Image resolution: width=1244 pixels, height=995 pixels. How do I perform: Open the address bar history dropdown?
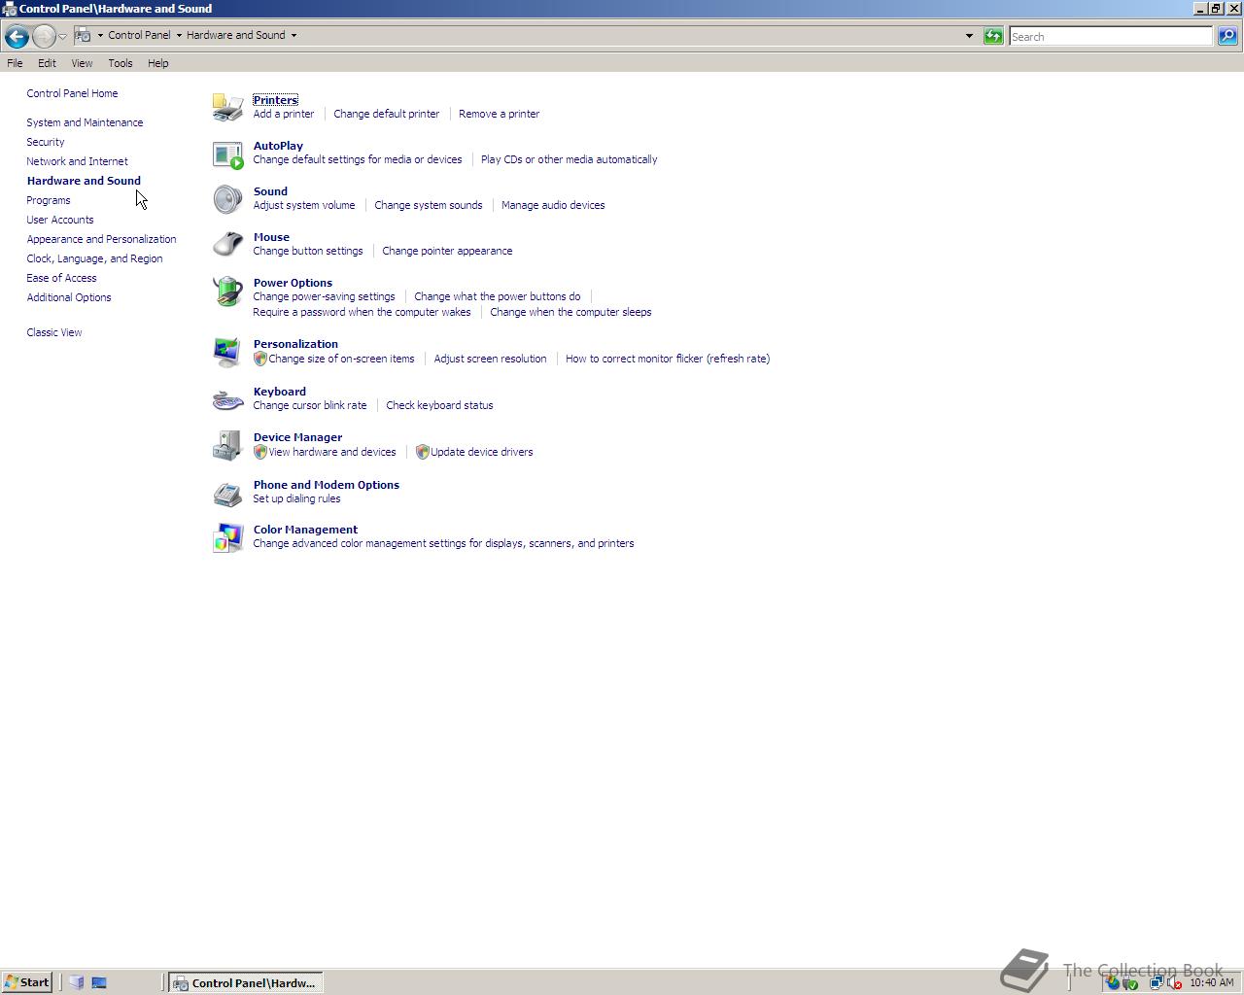[x=969, y=36]
